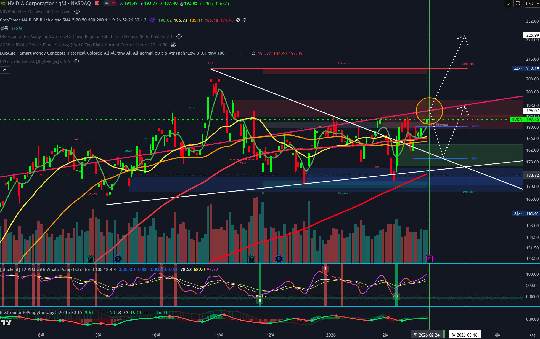This screenshot has height=339, width=540.
Task: Click the red flag icon beside NASDAQ
Action: [x=97, y=3]
